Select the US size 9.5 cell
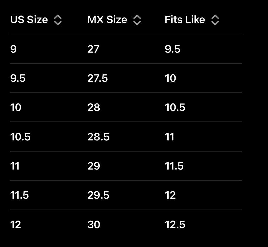 [18, 78]
